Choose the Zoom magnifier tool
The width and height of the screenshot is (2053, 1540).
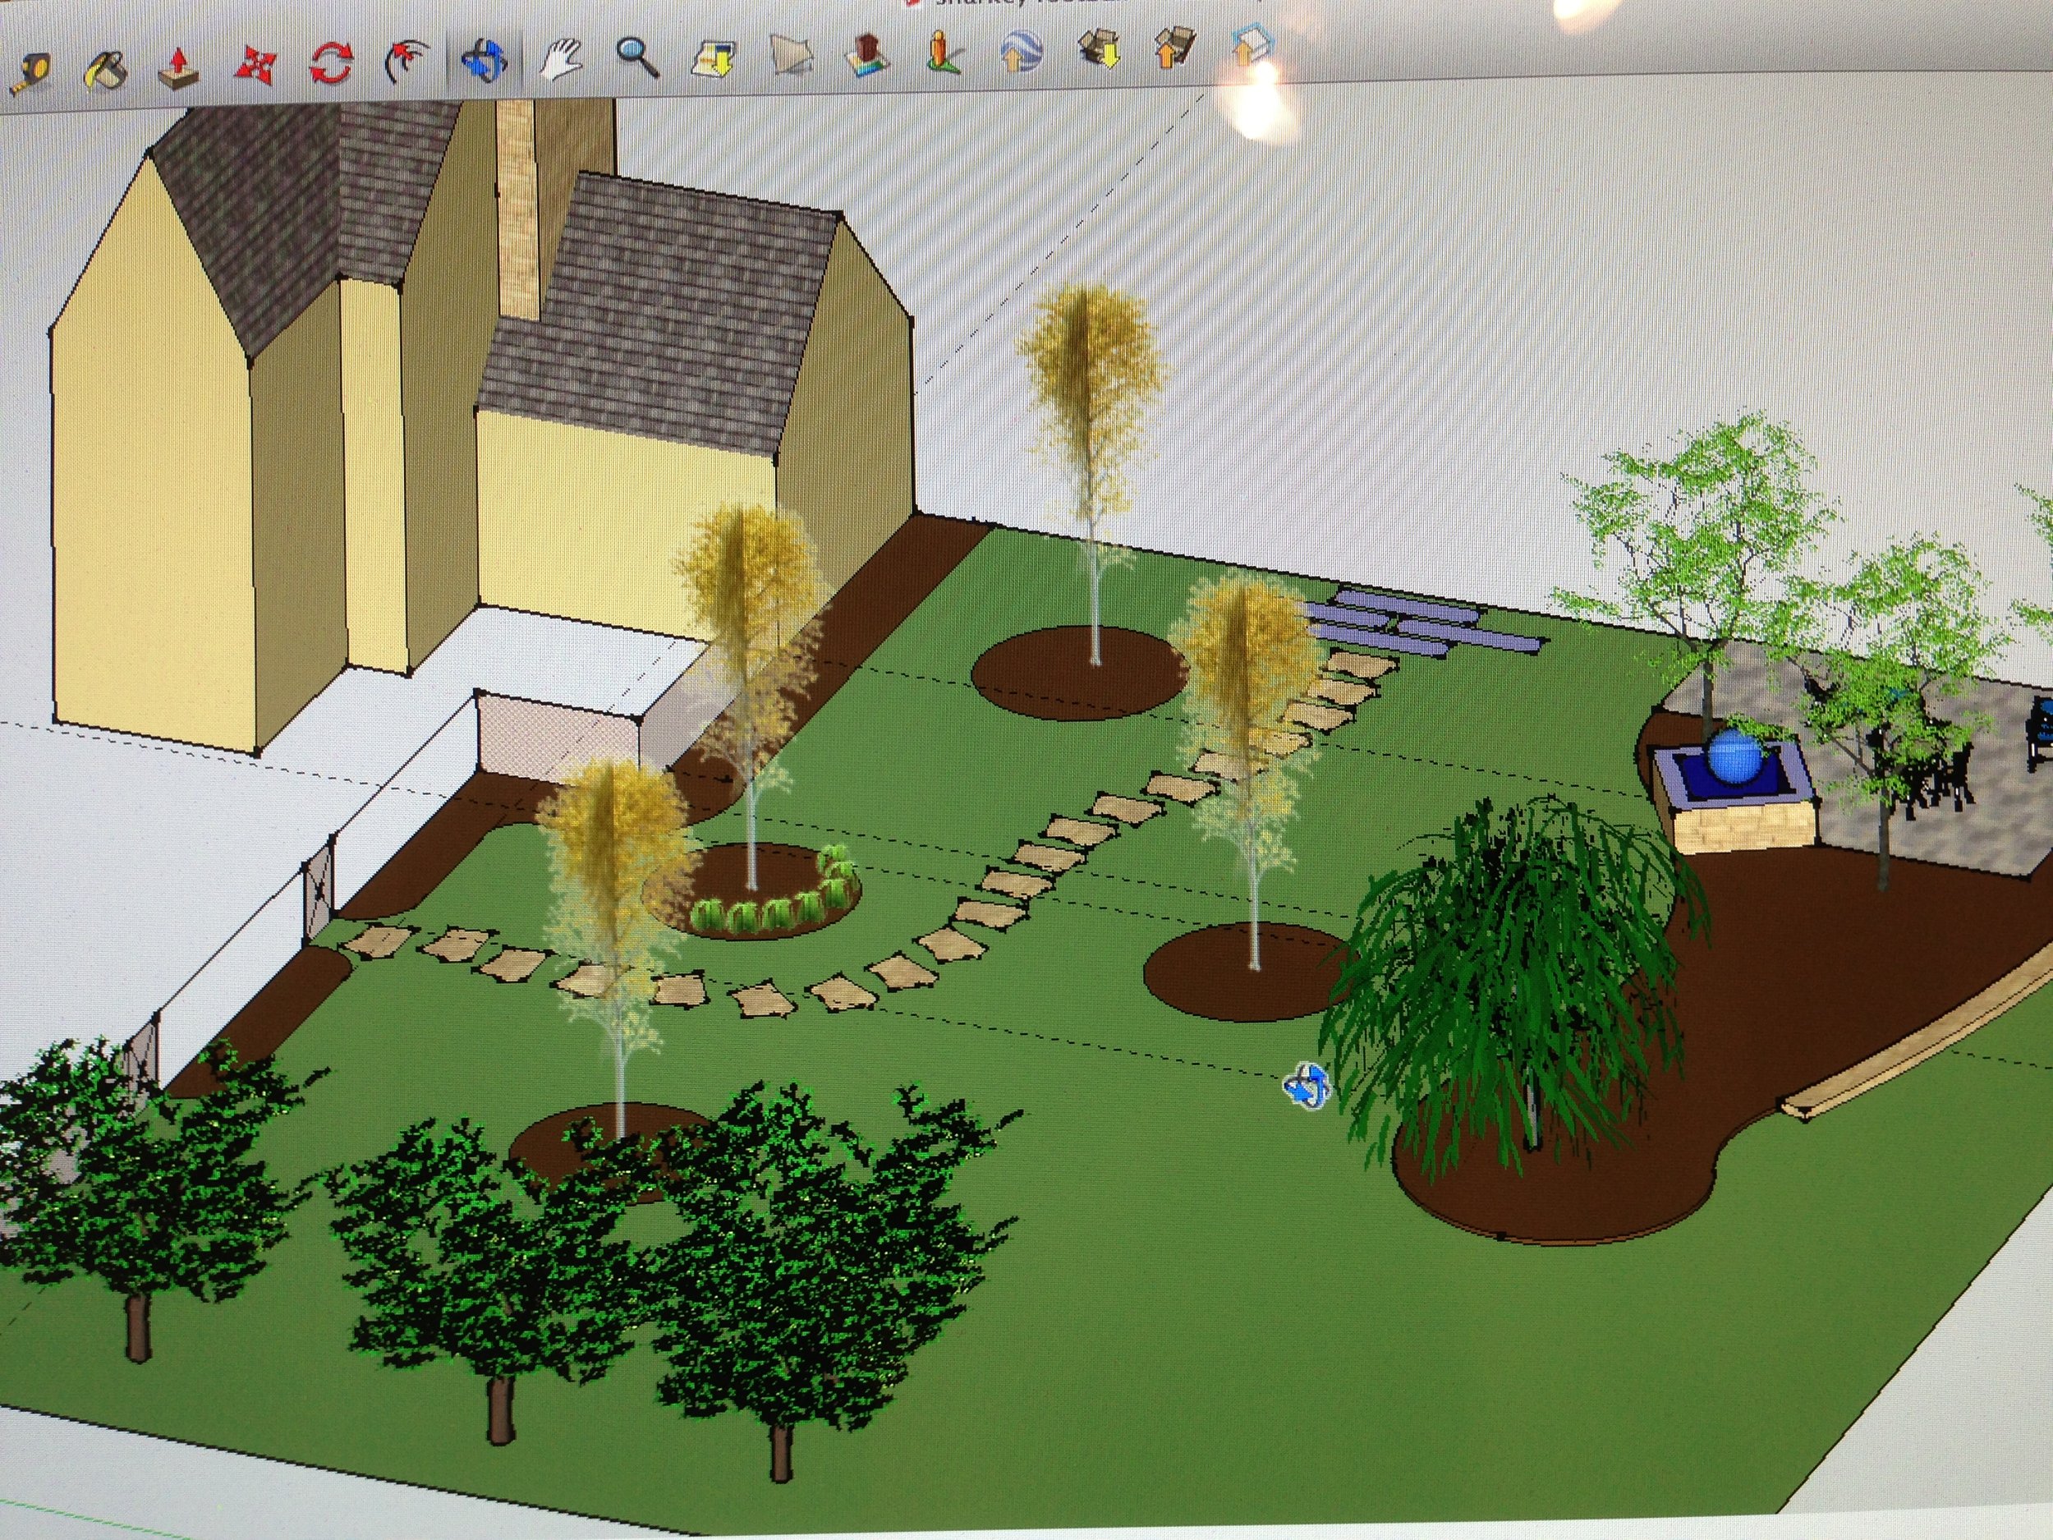(x=636, y=57)
